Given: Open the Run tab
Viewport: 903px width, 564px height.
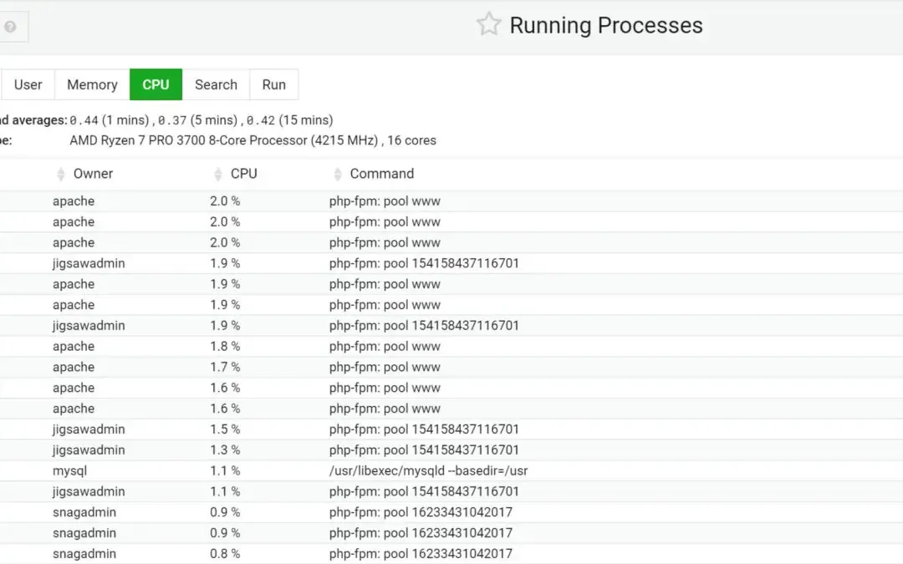Looking at the screenshot, I should tap(273, 84).
